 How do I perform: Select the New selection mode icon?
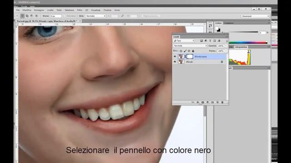coord(22,16)
